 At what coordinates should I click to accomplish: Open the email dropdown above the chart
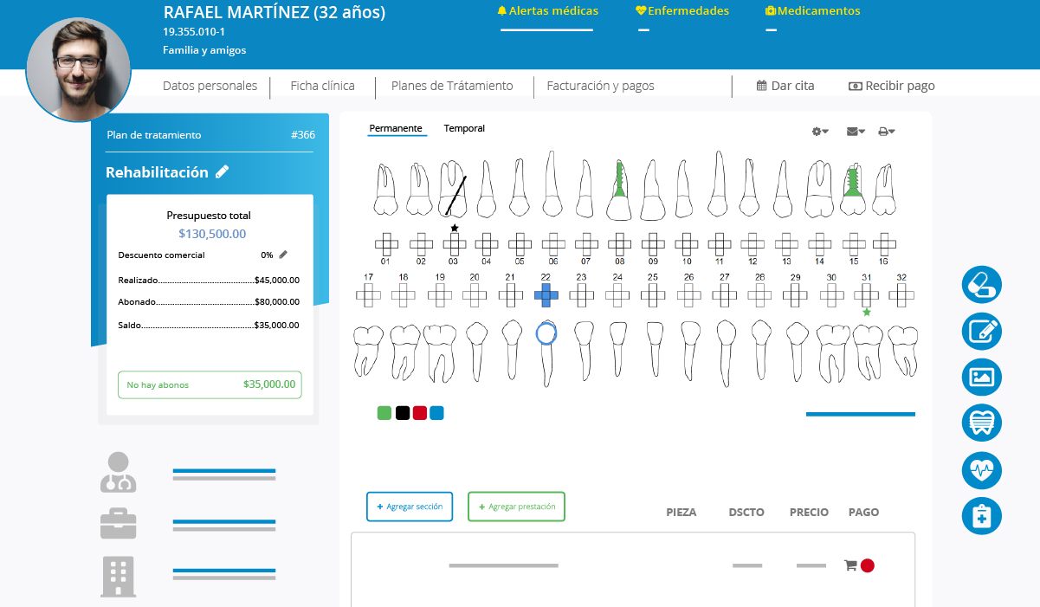coord(854,131)
